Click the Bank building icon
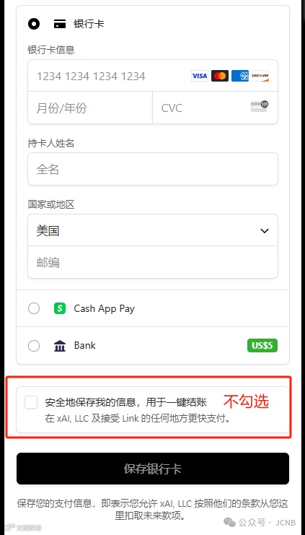 60,346
